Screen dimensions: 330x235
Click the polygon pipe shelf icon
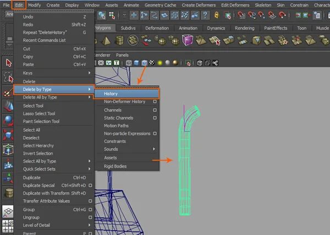[119, 40]
